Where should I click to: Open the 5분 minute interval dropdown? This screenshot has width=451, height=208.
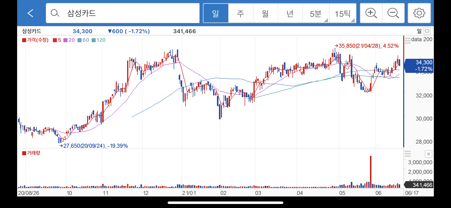[x=316, y=13]
